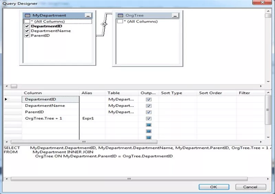Screen dimensions: 275x194
Task: Click the SQL pane horizontal scrollbar thumb
Action: 129,179
